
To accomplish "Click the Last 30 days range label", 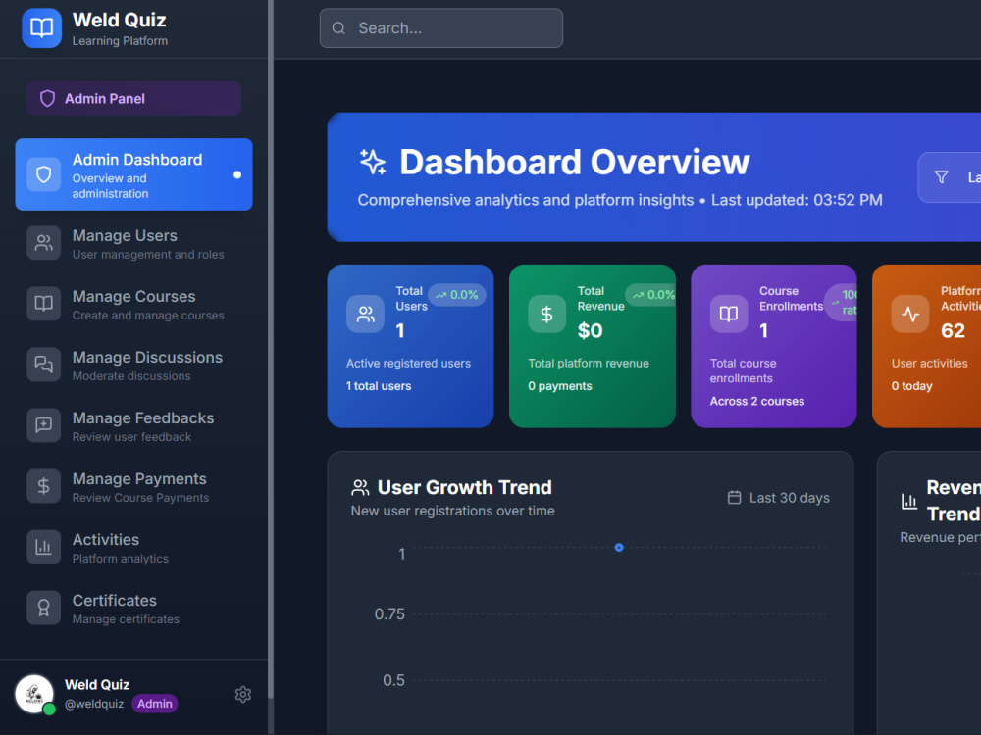I will click(x=790, y=498).
